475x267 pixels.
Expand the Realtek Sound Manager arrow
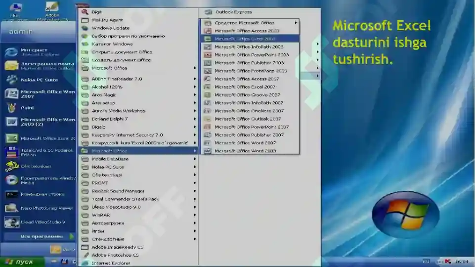click(195, 191)
